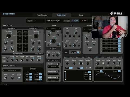Click the Oscillator 1 Semi modulation indicator icon
This screenshot has height=97, width=130.
point(7,41)
